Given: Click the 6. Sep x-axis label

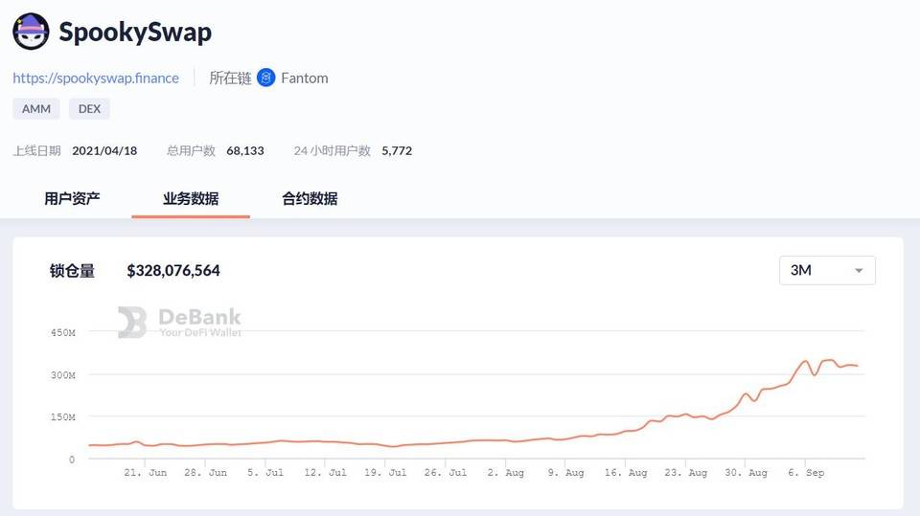Looking at the screenshot, I should [806, 472].
